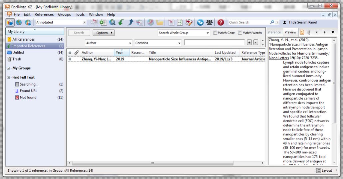Open the Search Whole Group dropdown
Image resolution: width=343 pixels, height=179 pixels.
[207, 33]
